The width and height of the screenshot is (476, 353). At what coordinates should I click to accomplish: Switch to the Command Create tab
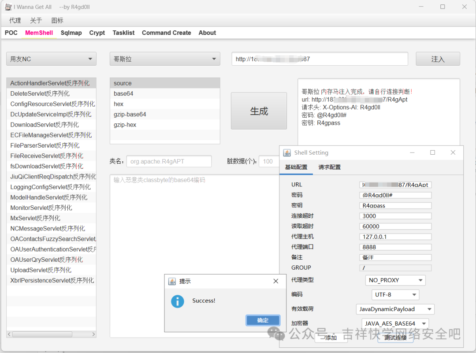(166, 33)
